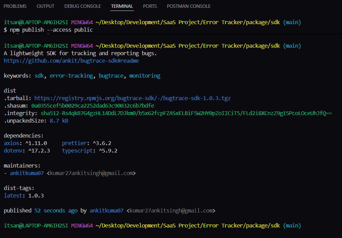This screenshot has width=342, height=238.
Task: Click the '1.0.3' dist-tag version
Action: pos(36,196)
